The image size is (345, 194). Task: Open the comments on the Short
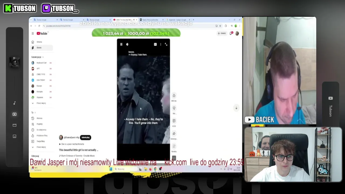pos(174,121)
